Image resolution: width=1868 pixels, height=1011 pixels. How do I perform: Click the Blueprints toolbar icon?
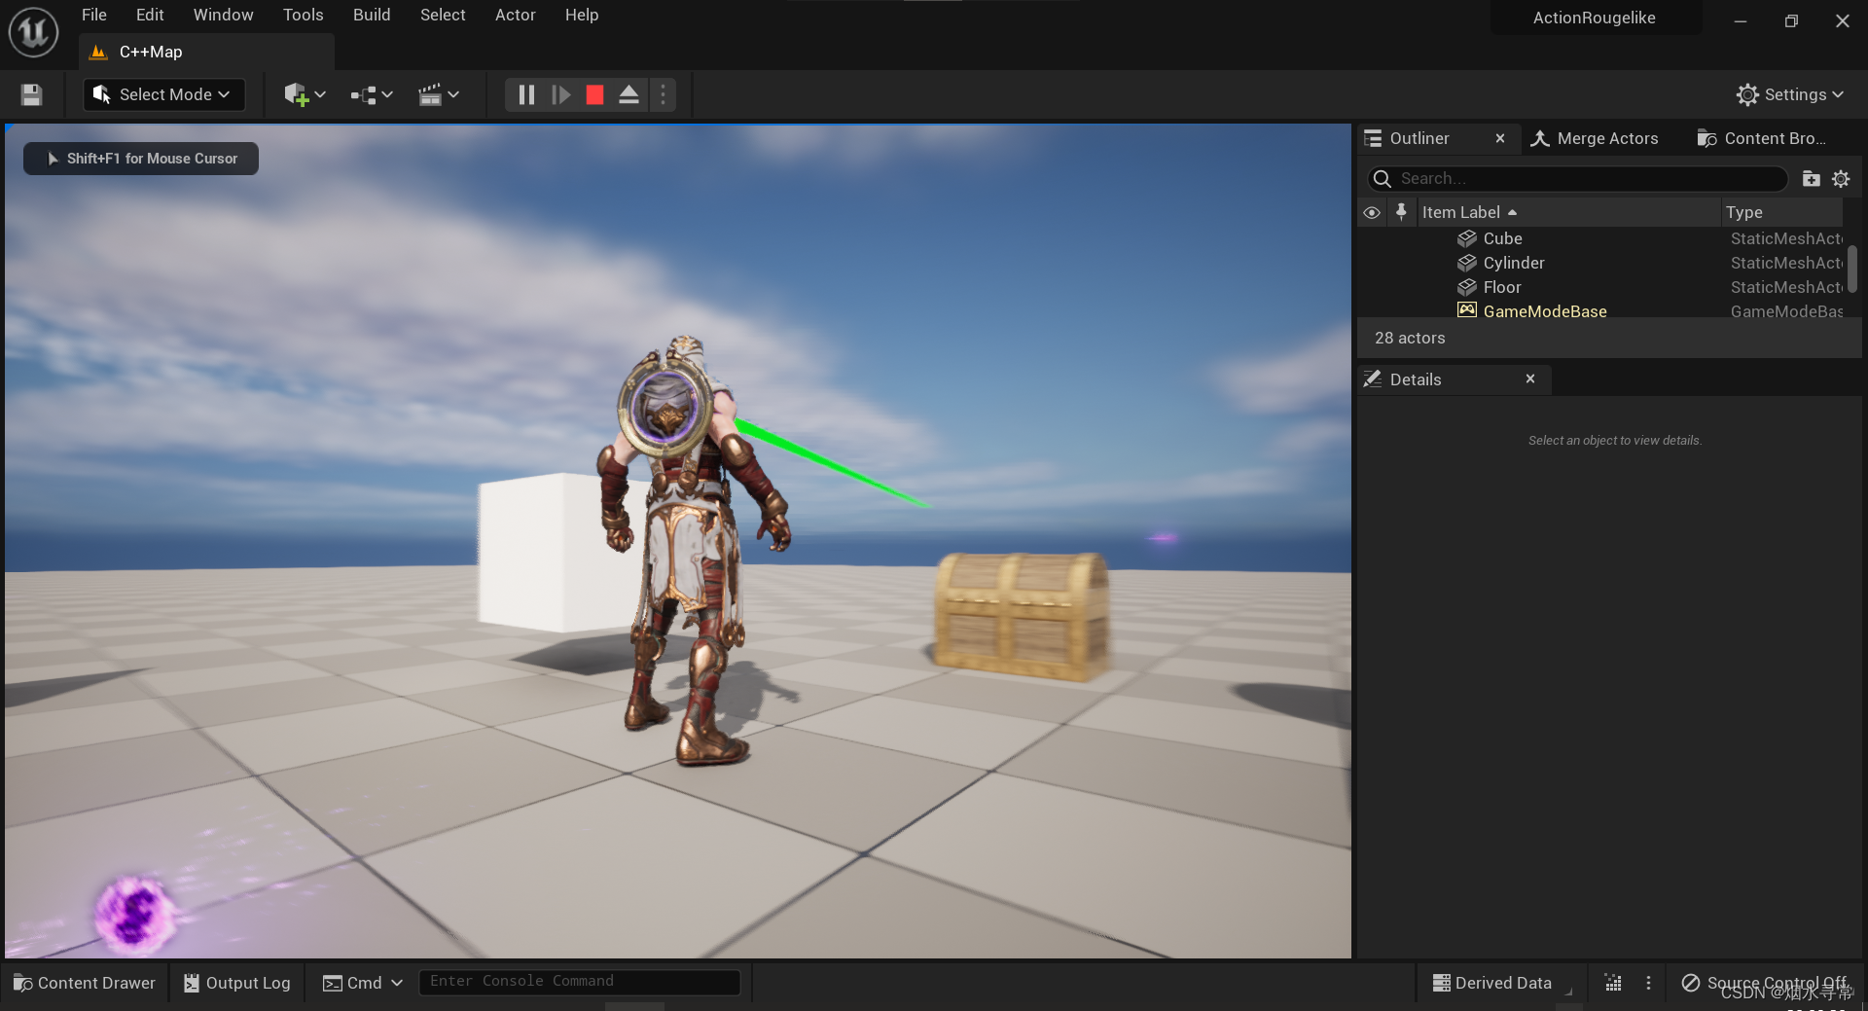point(365,94)
